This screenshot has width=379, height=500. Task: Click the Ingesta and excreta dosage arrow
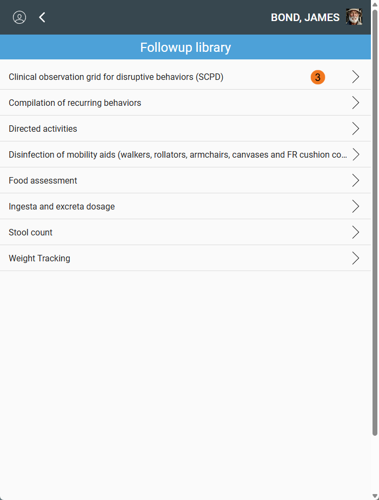(x=355, y=206)
